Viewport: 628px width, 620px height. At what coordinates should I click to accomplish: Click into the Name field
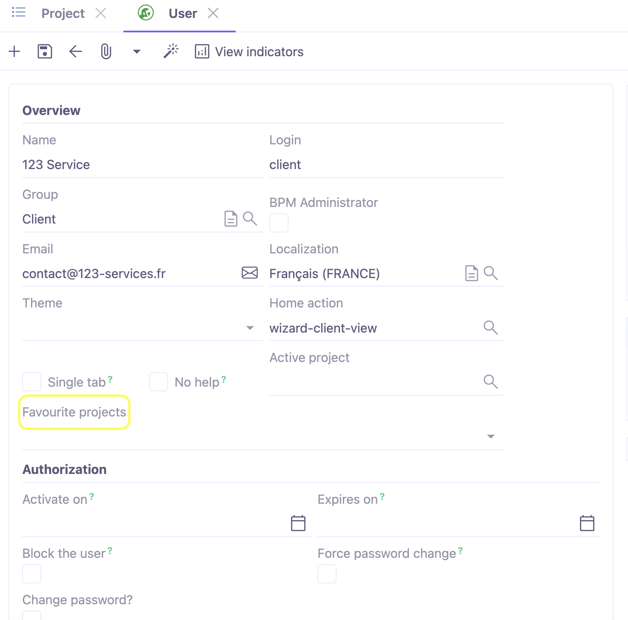(x=142, y=165)
